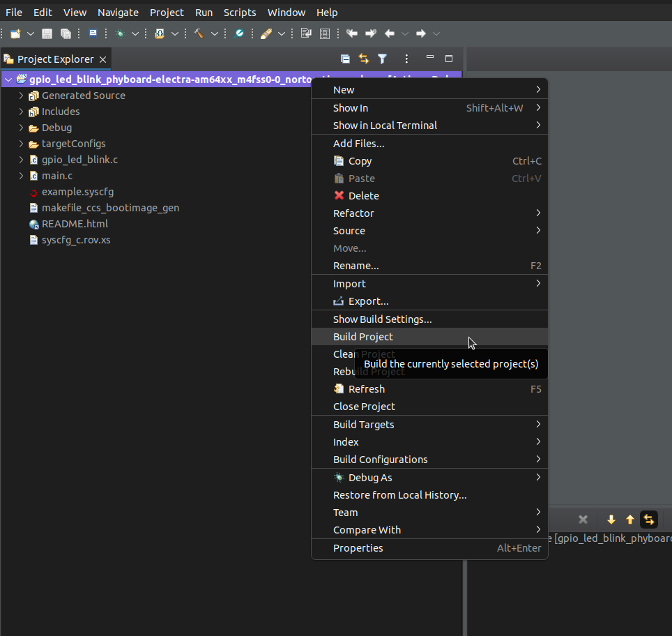Click the Search magnifier toolbar icon
Screen dimensions: 672x636
pyautogui.click(x=238, y=33)
